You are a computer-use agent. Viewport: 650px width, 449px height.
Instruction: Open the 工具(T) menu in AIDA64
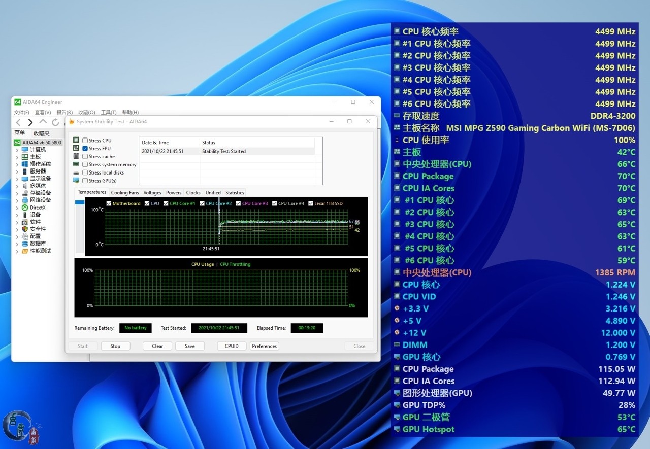point(109,112)
